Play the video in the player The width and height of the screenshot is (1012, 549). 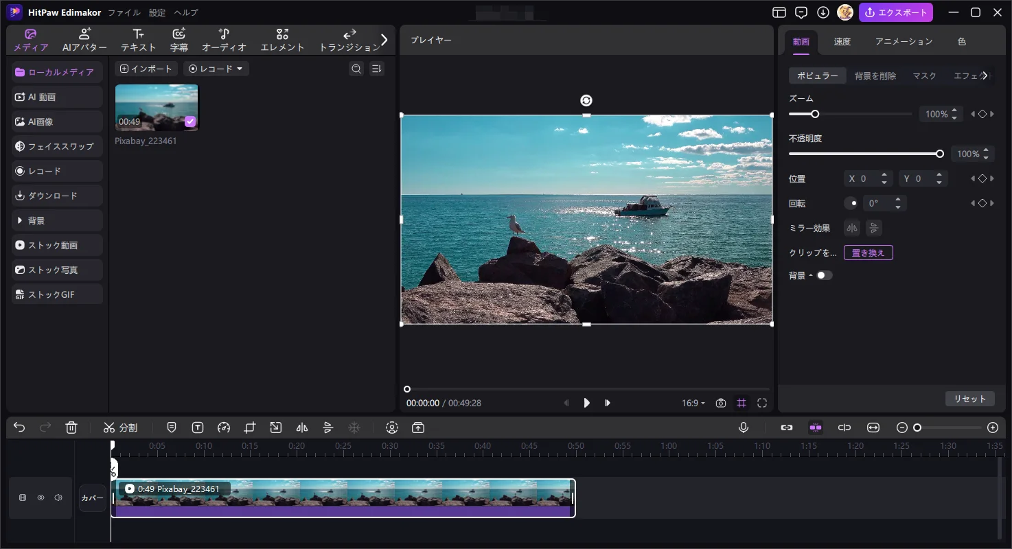pyautogui.click(x=586, y=403)
